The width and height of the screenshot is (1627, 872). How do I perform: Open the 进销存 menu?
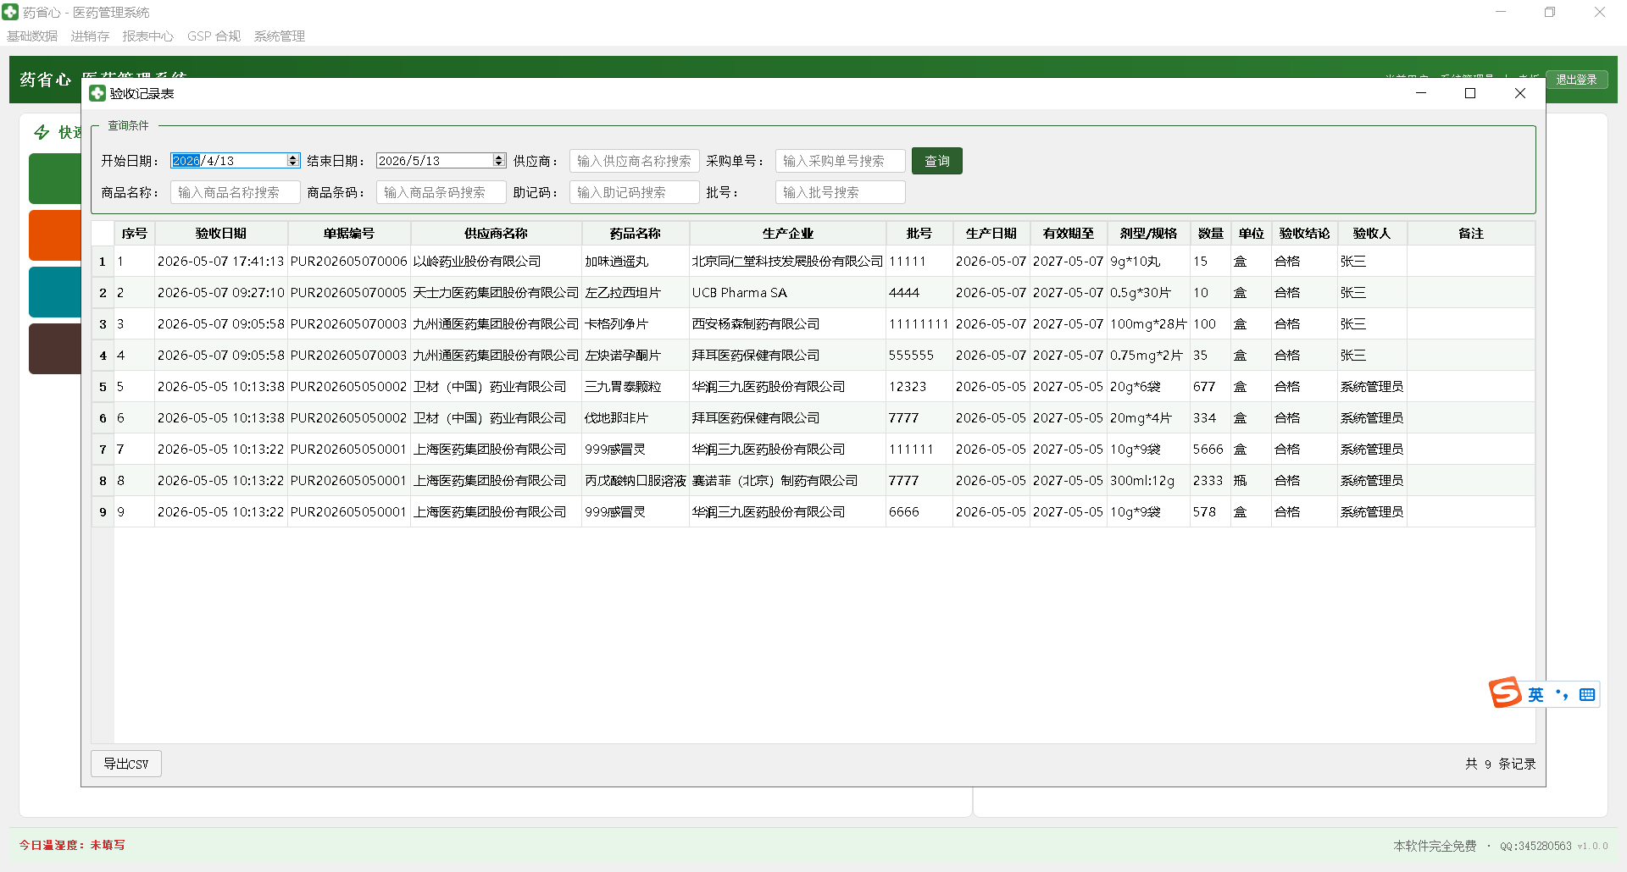(90, 36)
